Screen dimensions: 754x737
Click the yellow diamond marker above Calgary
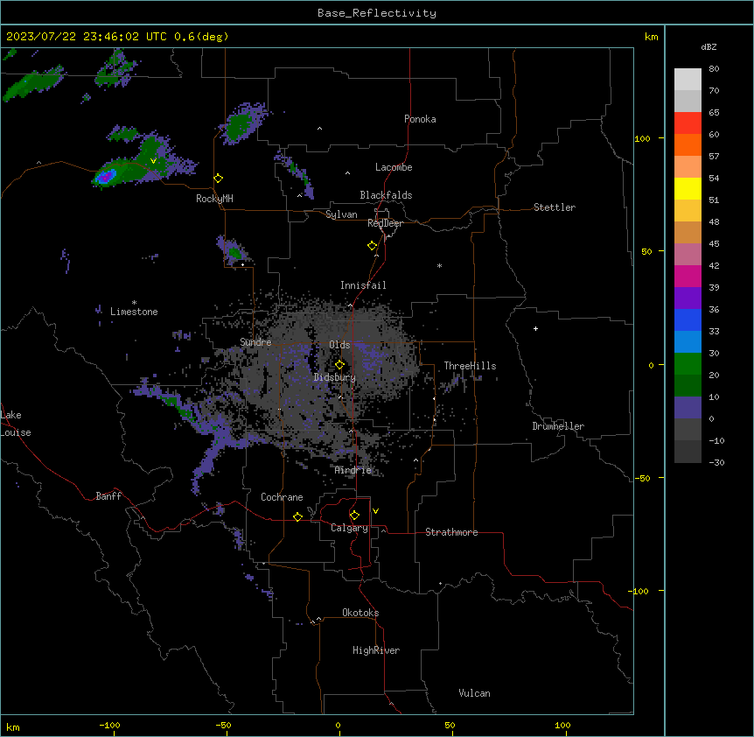coord(355,516)
